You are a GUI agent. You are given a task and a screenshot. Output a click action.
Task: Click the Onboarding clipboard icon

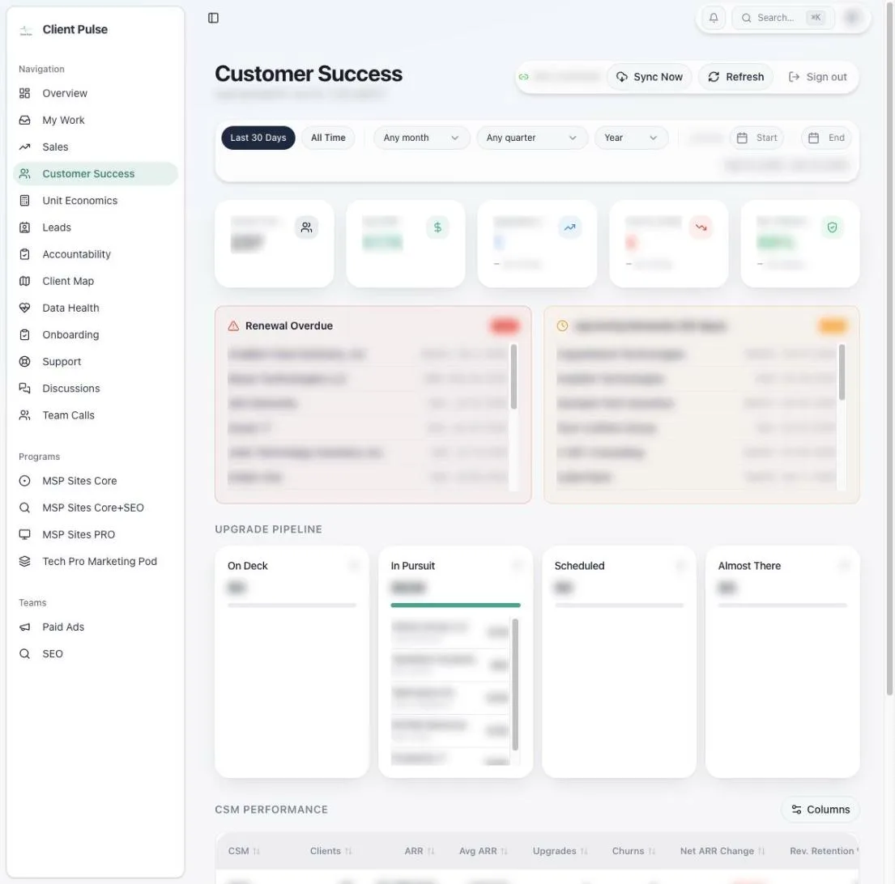24,334
